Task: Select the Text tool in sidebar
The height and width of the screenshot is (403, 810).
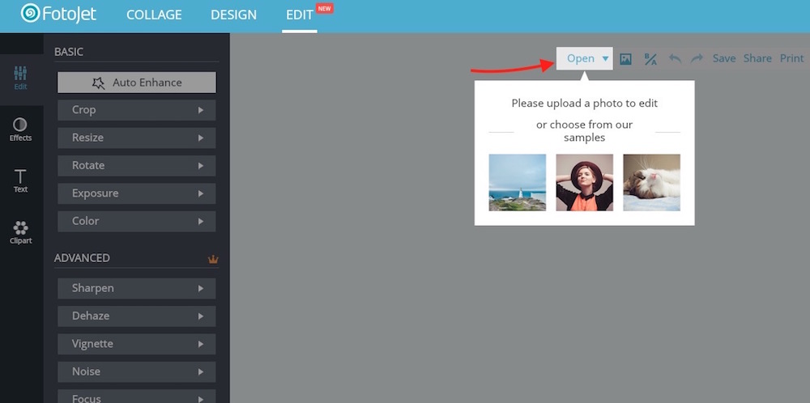Action: [x=21, y=180]
